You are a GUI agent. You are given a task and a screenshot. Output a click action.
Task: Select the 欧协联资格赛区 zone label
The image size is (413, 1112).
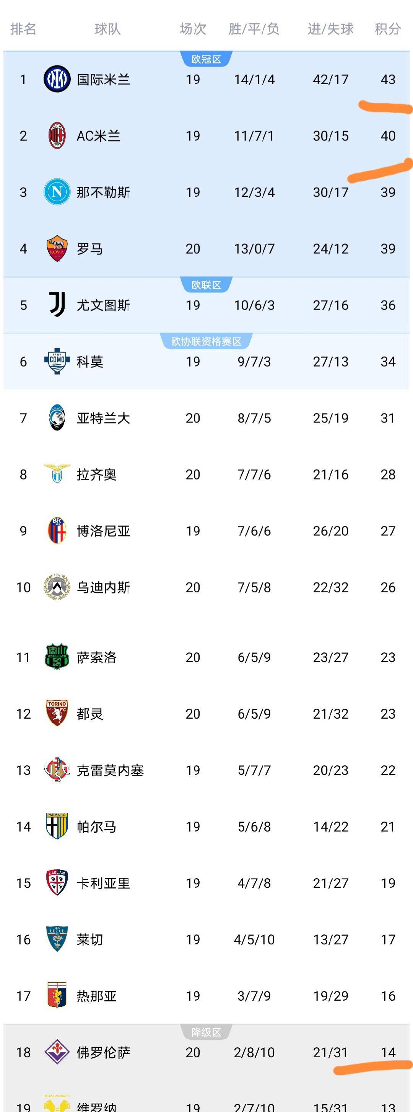point(206,341)
